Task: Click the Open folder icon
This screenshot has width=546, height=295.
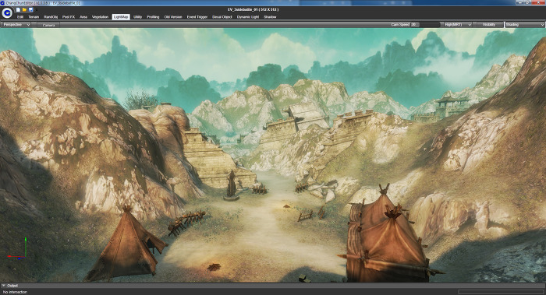Action: tap(24, 9)
